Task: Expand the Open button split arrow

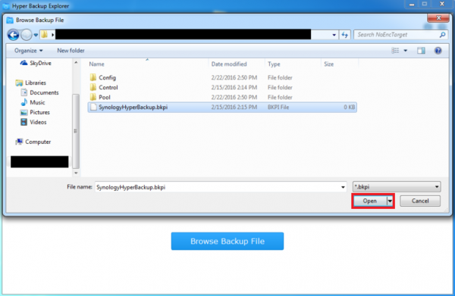Action: coord(390,201)
